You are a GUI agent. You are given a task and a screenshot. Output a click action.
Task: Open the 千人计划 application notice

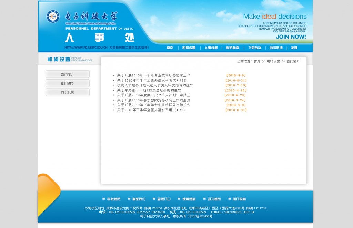pos(153,95)
